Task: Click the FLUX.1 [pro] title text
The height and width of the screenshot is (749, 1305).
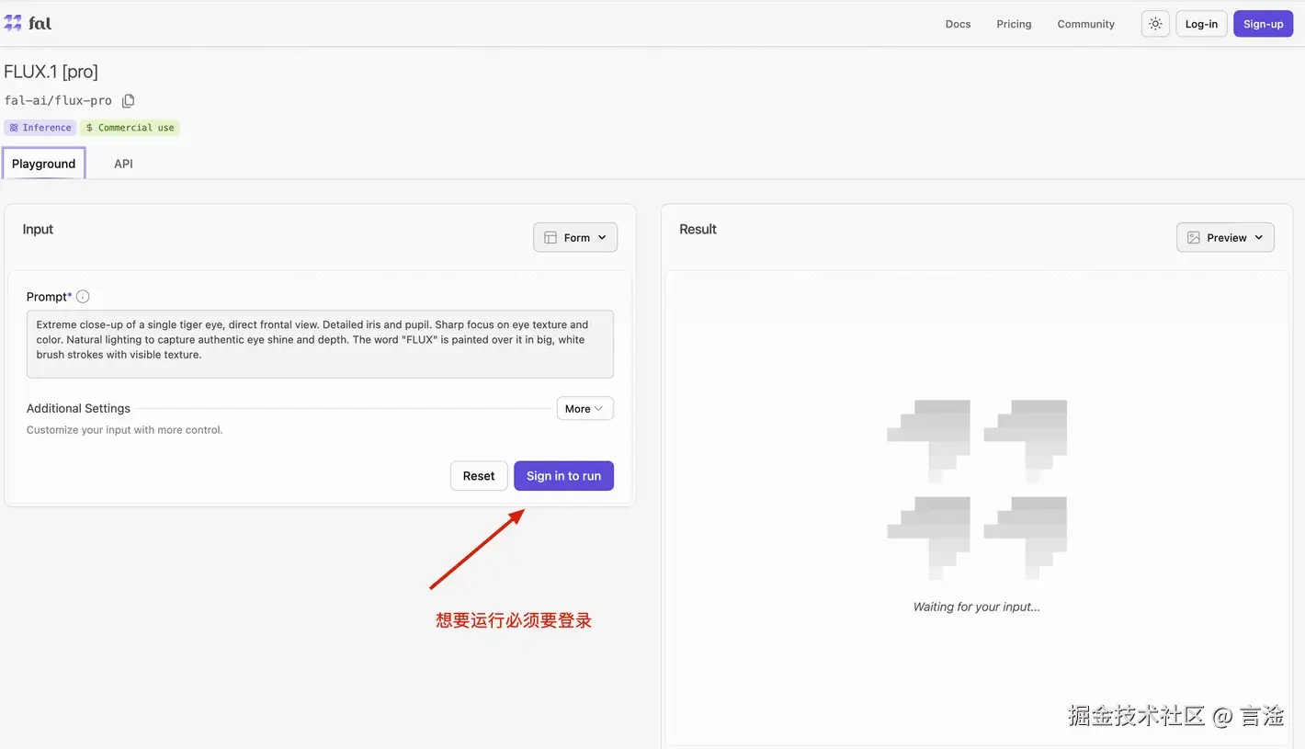Action: [51, 72]
